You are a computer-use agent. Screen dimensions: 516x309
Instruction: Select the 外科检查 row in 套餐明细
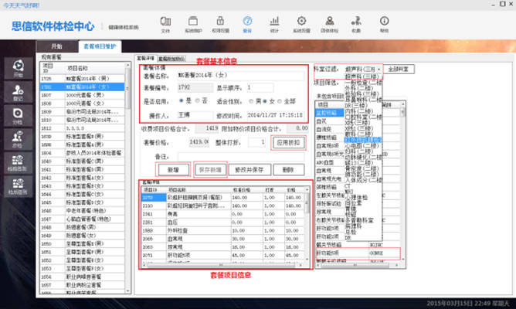tap(223, 230)
